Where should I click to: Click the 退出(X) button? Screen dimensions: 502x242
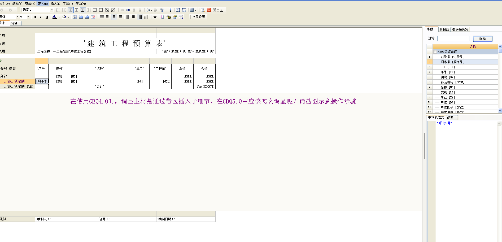pos(218,10)
